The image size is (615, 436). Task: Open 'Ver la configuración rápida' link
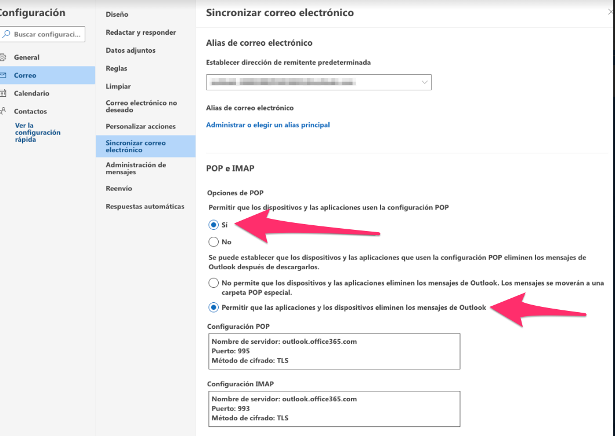38,132
